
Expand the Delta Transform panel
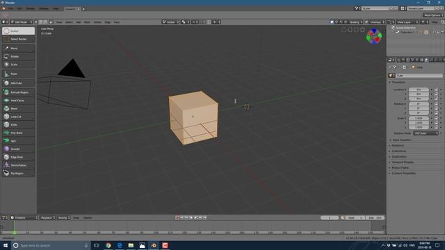(402, 140)
